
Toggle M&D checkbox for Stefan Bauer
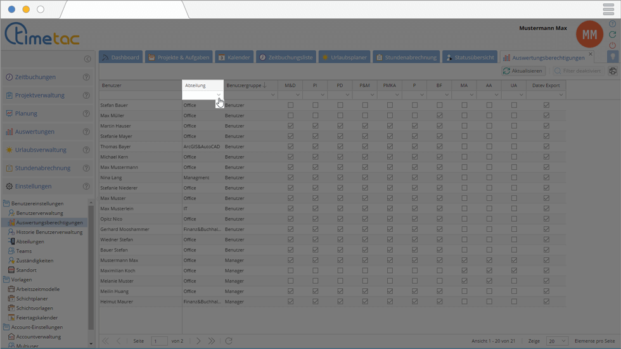(290, 105)
